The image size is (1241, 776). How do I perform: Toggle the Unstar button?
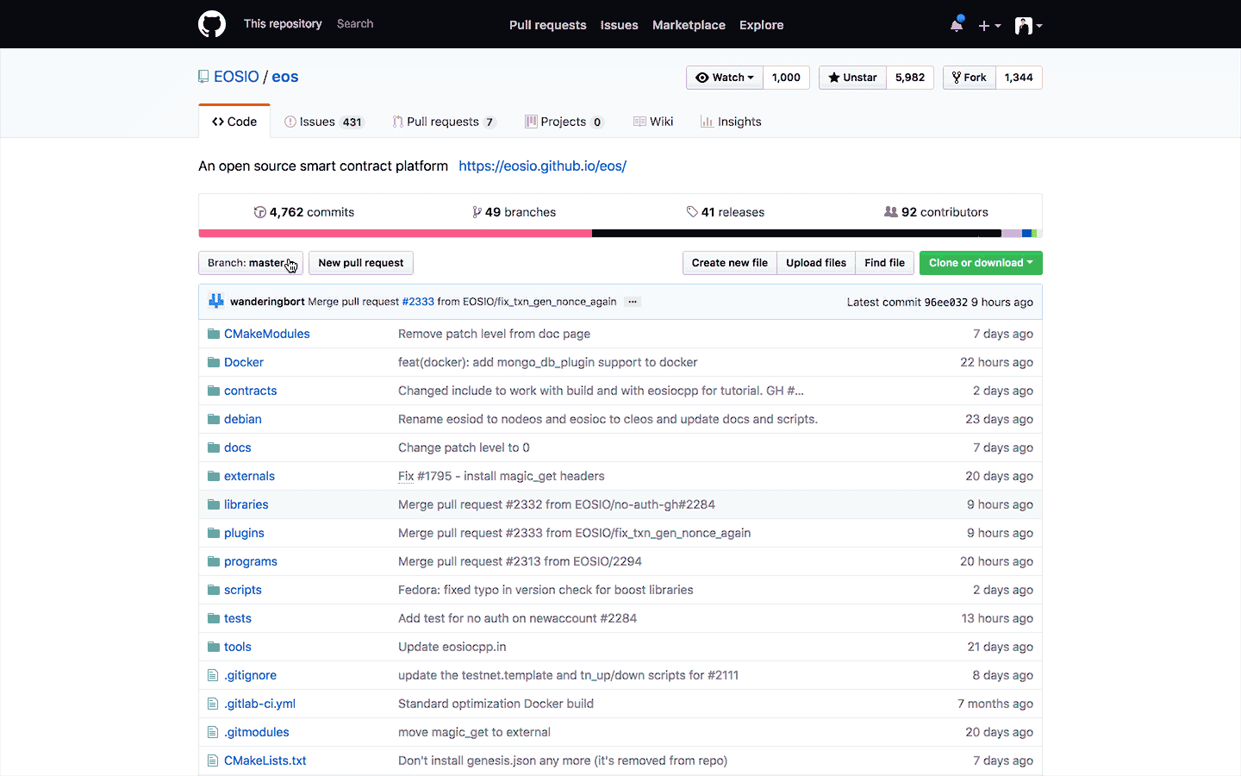852,78
